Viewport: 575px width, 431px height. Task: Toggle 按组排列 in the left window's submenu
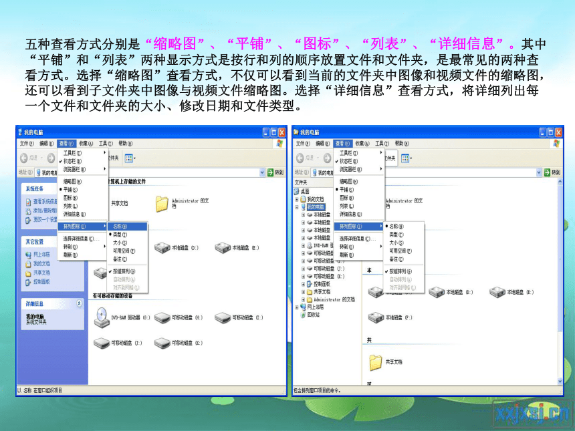click(128, 271)
